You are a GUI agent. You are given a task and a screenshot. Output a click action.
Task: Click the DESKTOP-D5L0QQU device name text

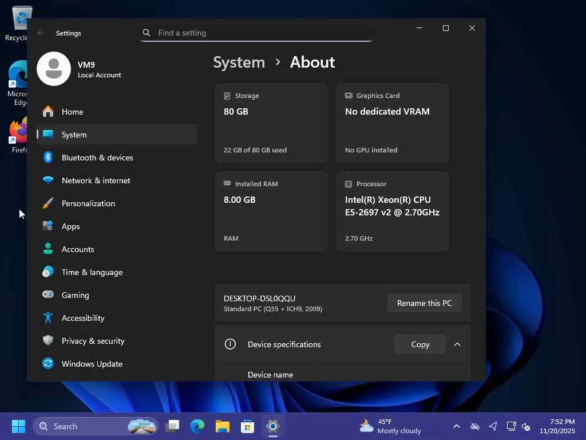tap(259, 298)
